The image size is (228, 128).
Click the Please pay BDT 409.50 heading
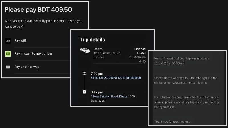38,9
